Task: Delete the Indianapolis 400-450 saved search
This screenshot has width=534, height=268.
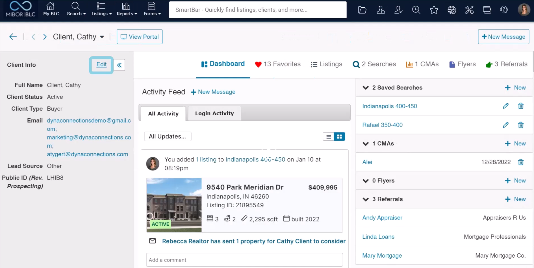Action: coord(521,106)
